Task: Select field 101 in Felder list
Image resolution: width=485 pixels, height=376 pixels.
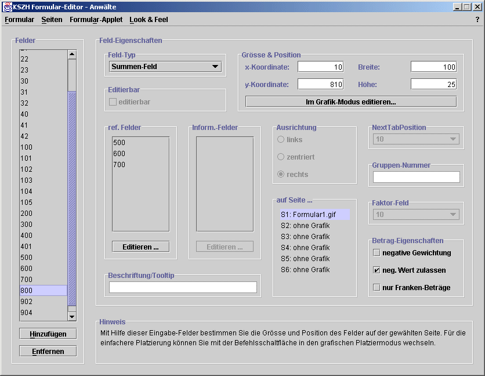Action: coord(44,158)
